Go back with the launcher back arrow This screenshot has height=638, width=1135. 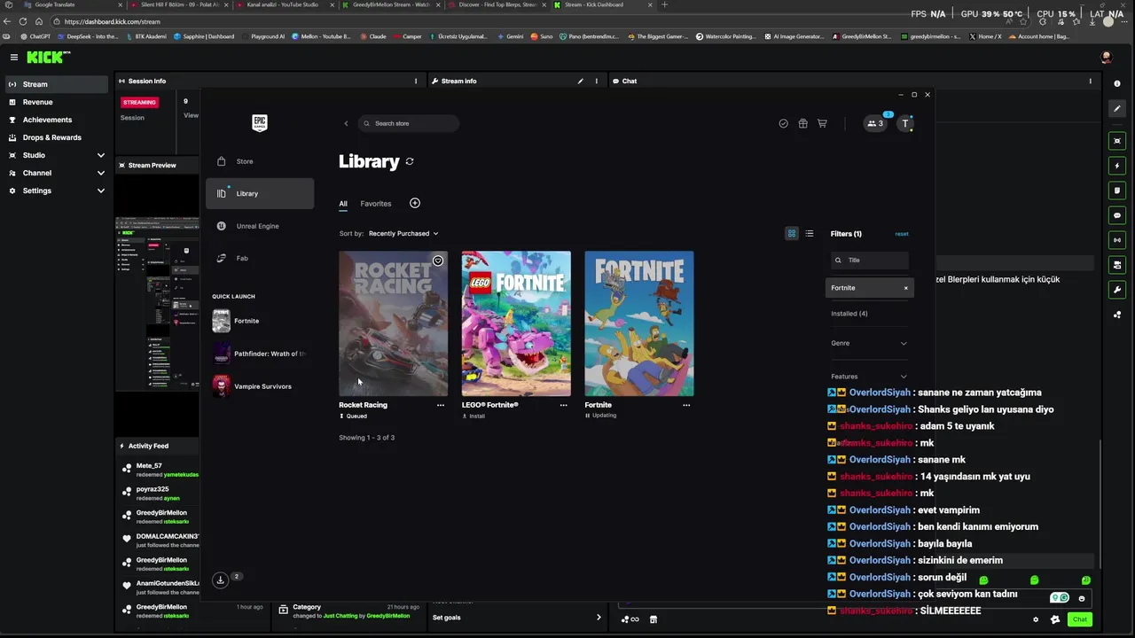tap(346, 123)
